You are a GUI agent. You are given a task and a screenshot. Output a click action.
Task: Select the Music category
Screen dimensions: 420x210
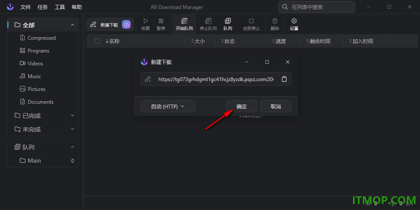(43, 76)
